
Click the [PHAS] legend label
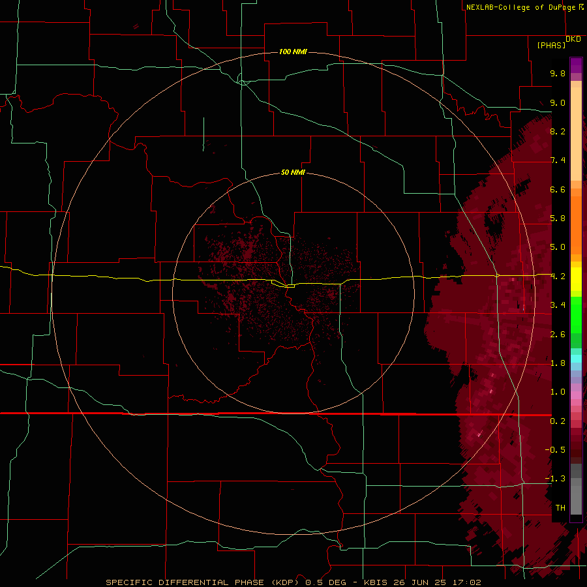[551, 45]
